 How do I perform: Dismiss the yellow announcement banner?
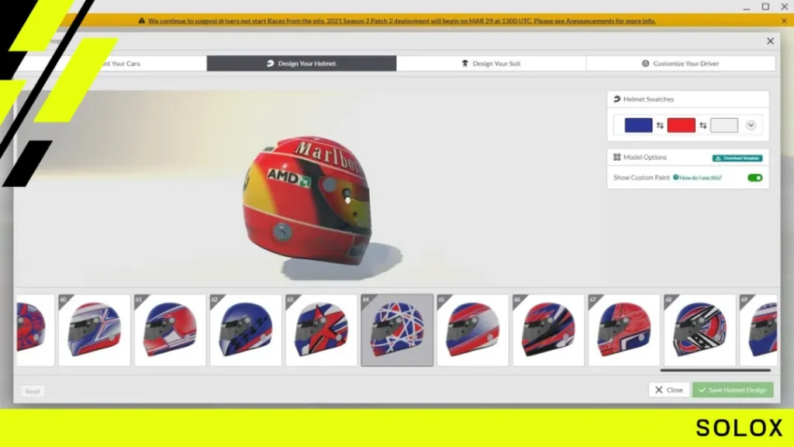tap(784, 21)
